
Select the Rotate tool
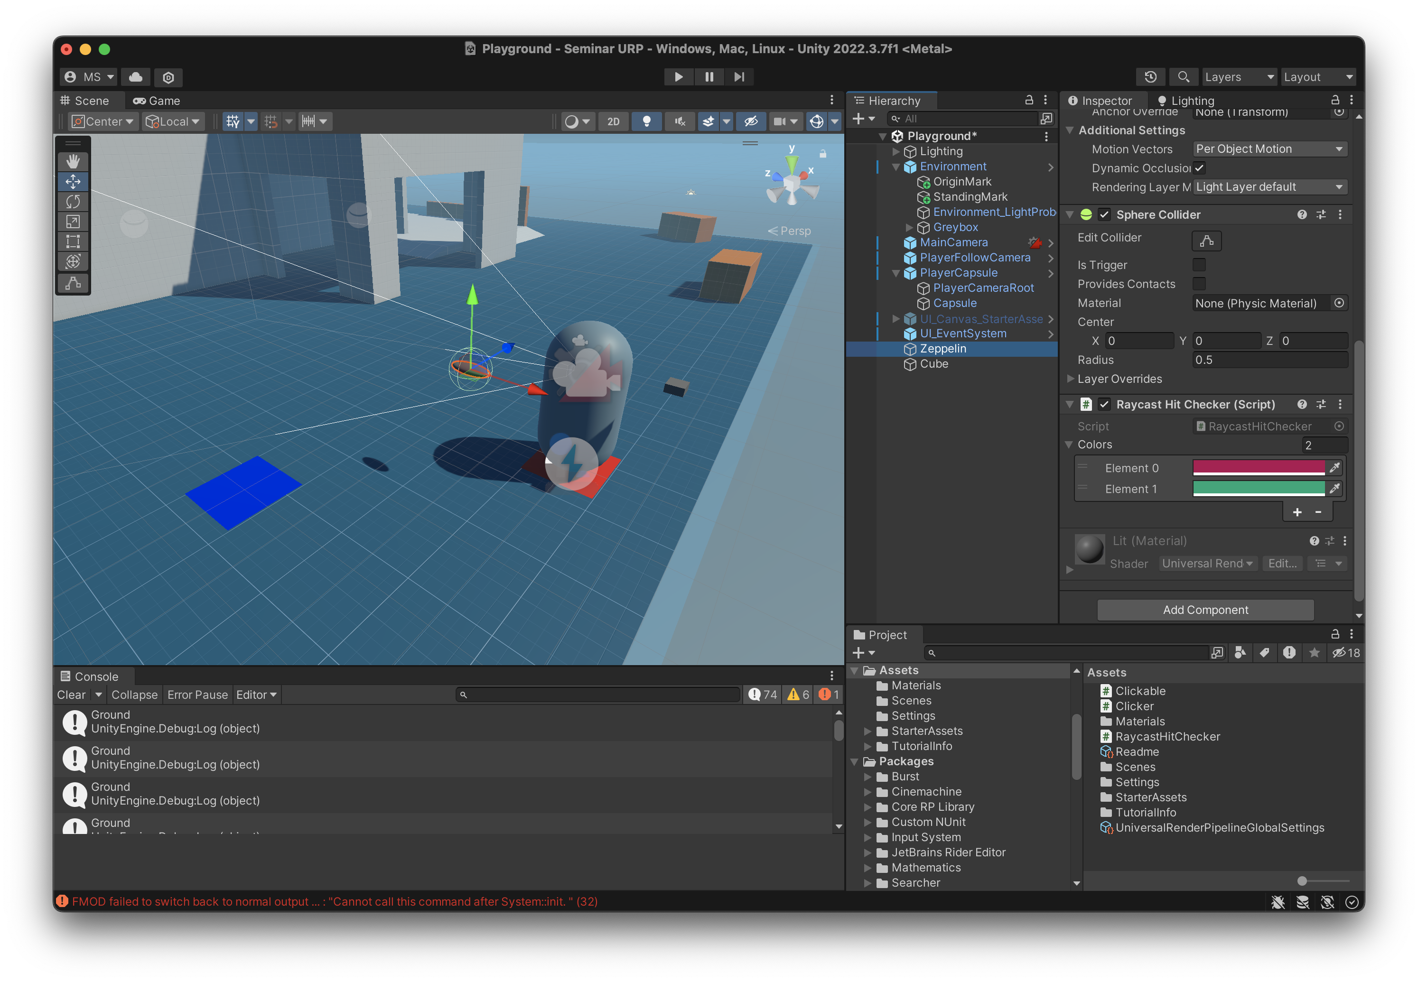click(x=73, y=202)
